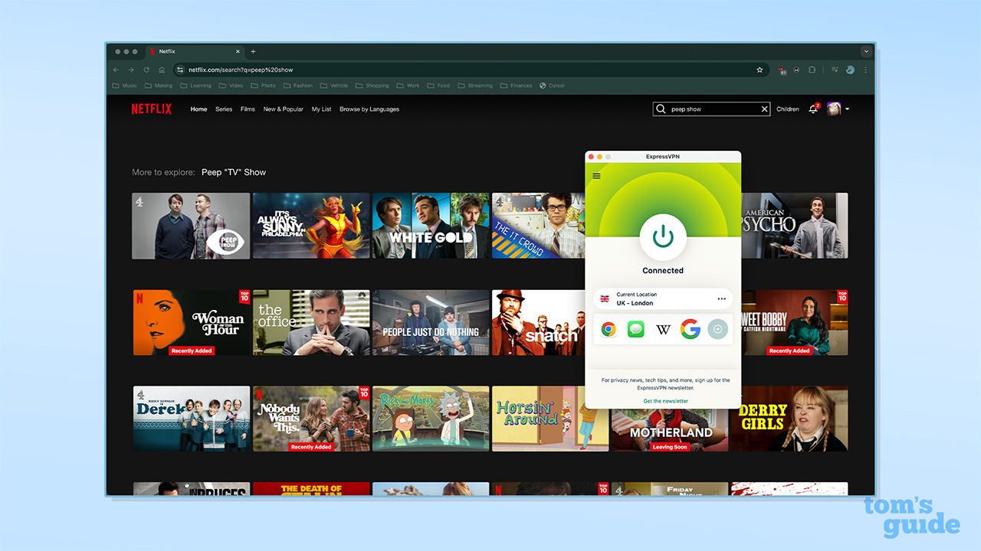Image resolution: width=981 pixels, height=551 pixels.
Task: Go to Series in Netflix navigation
Action: pos(224,109)
